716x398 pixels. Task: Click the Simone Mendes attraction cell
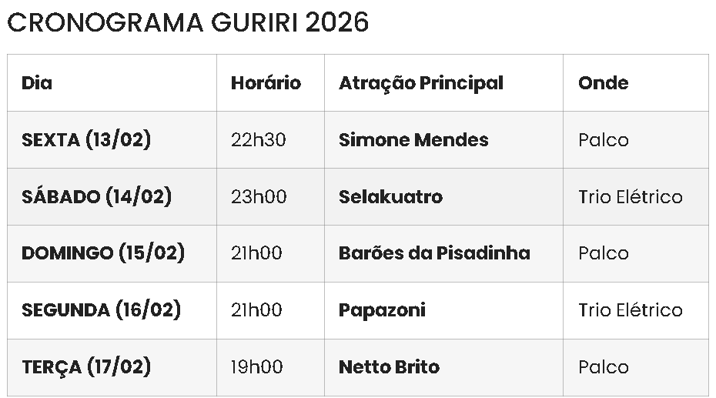click(413, 140)
